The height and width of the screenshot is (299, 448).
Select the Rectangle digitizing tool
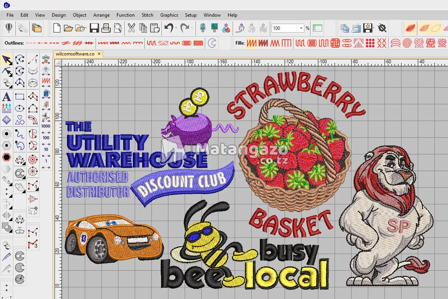pos(19,96)
